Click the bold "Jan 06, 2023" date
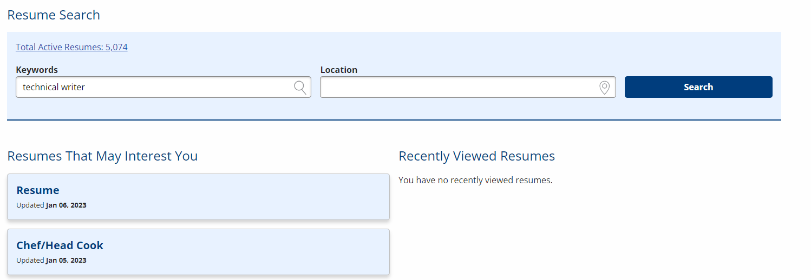 [66, 205]
